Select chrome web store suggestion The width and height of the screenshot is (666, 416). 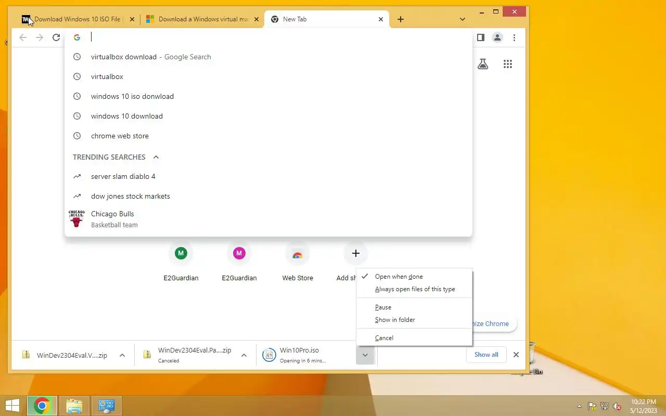pos(268,136)
